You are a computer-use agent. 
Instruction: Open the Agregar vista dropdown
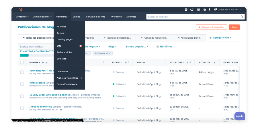click(220, 38)
